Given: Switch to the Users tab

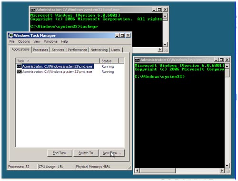Looking at the screenshot, I should click(115, 50).
